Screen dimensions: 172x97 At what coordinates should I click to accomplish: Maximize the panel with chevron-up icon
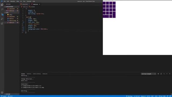click(167, 74)
